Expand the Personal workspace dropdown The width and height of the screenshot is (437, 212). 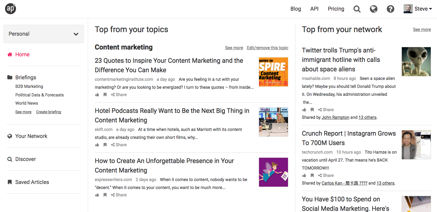[x=43, y=34]
